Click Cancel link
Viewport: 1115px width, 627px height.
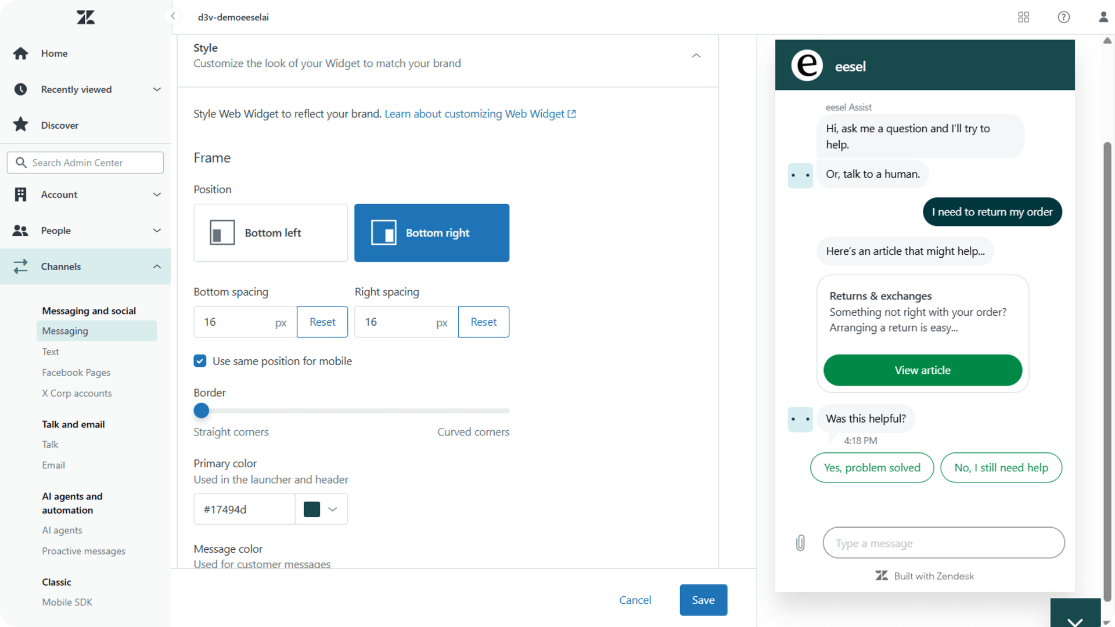click(635, 600)
